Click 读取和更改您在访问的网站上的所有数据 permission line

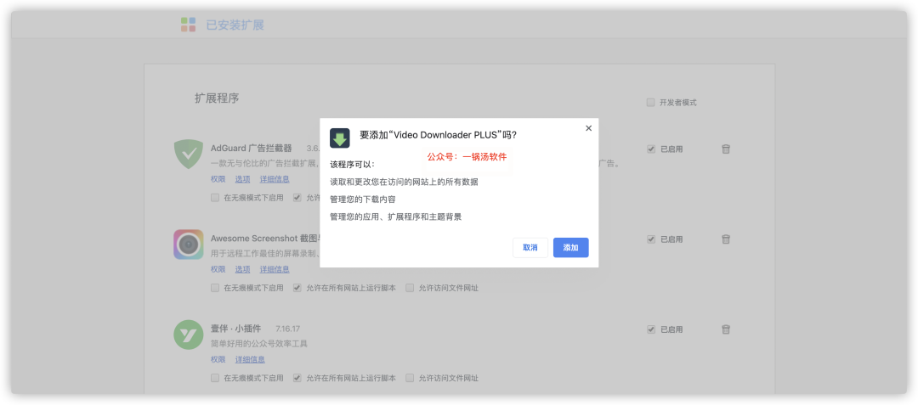click(x=404, y=182)
